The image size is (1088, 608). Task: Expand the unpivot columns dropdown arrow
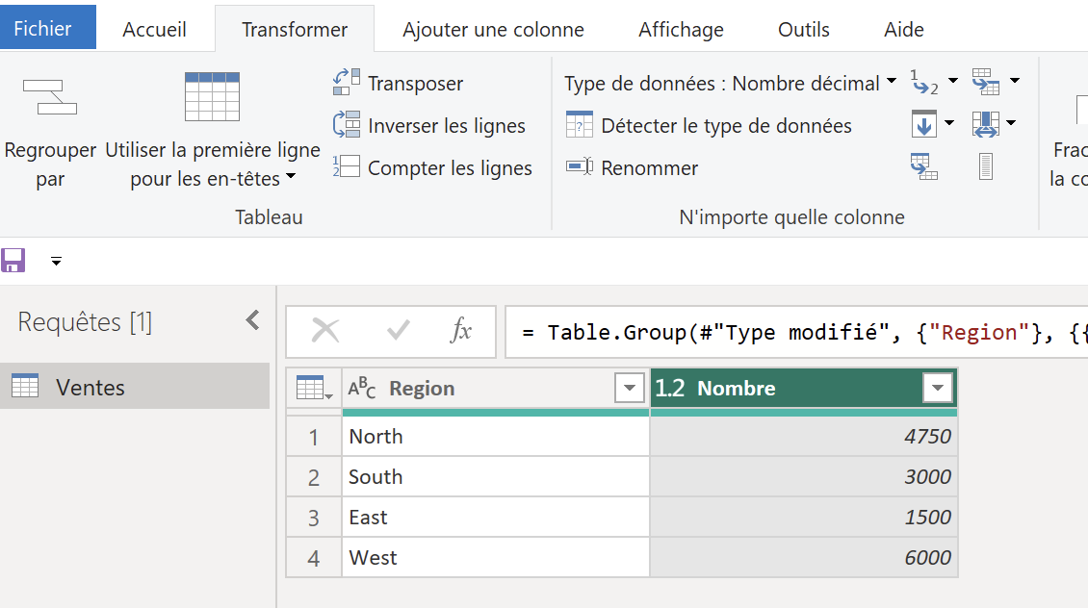pyautogui.click(x=1015, y=81)
